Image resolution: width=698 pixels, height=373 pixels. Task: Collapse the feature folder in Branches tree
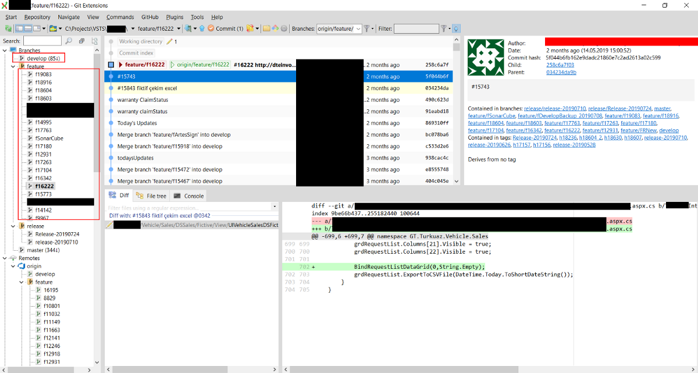click(13, 67)
